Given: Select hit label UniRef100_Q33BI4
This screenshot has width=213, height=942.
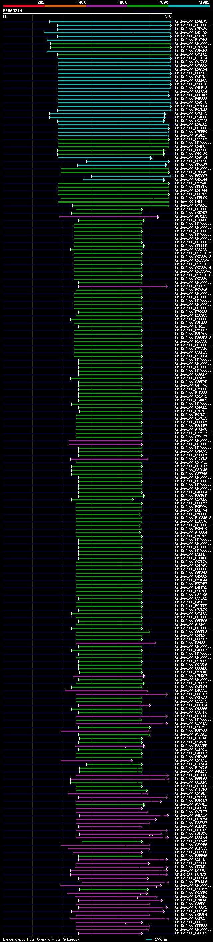Looking at the screenshot, I should [191, 58].
